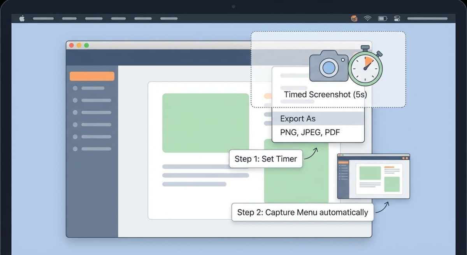This screenshot has height=255, width=467.
Task: Open Control Center from the menu bar
Action: [x=397, y=18]
